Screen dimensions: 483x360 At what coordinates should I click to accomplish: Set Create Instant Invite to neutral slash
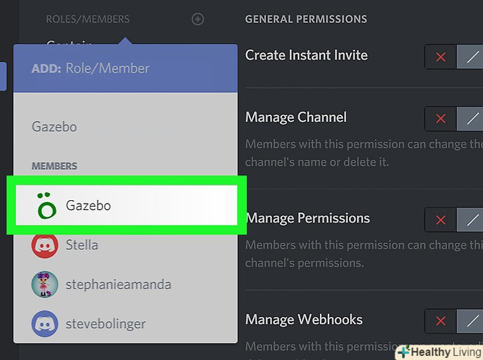coord(472,58)
